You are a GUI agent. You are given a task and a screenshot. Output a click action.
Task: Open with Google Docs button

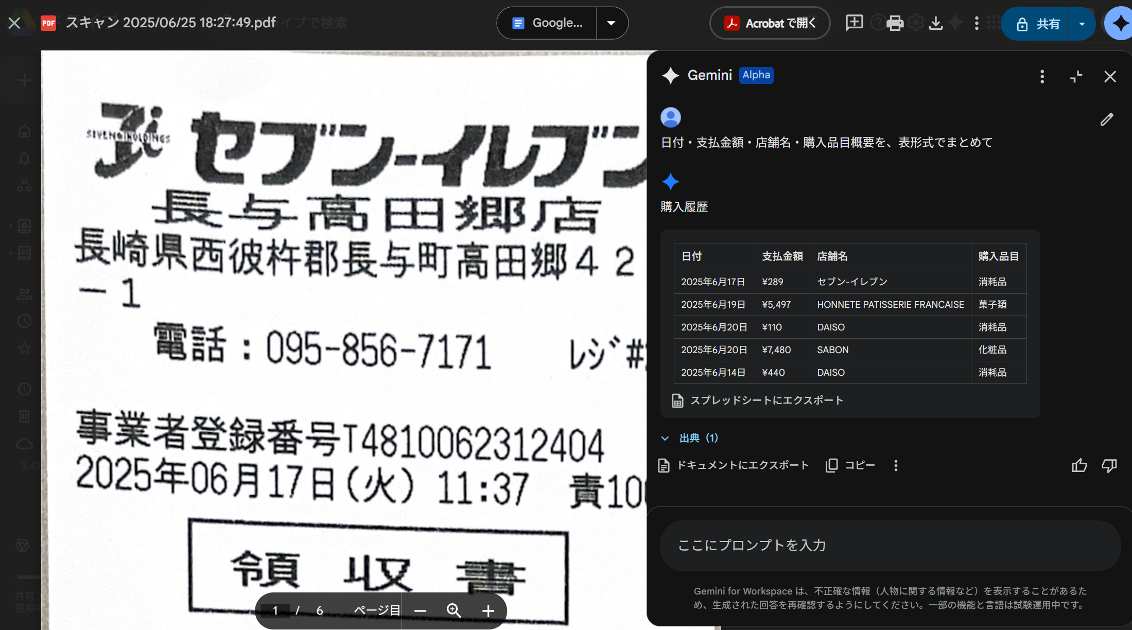(x=547, y=23)
